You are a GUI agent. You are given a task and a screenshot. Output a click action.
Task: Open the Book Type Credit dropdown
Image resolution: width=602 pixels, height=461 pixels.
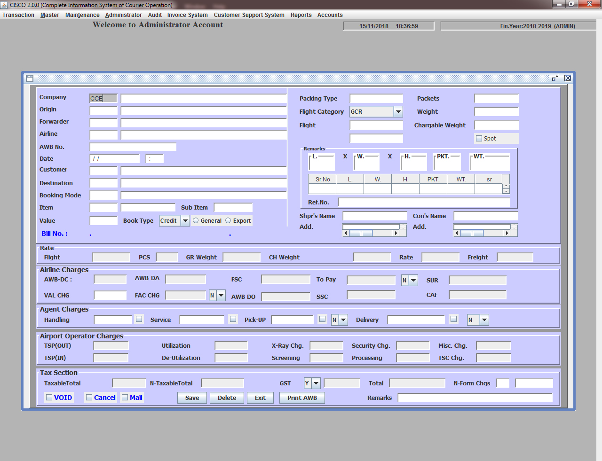point(185,220)
